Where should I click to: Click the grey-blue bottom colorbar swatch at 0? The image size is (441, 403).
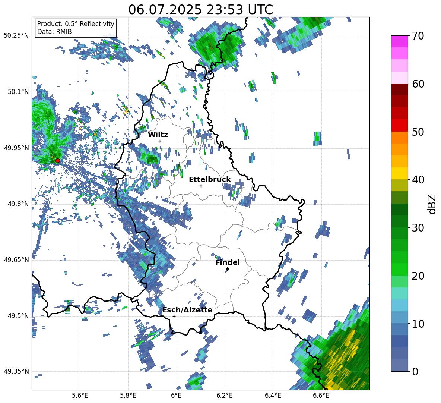pos(399,366)
